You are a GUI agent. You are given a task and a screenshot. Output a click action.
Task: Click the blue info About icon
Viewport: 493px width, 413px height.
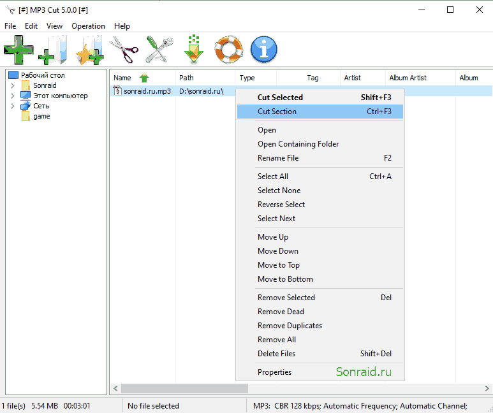click(x=264, y=50)
